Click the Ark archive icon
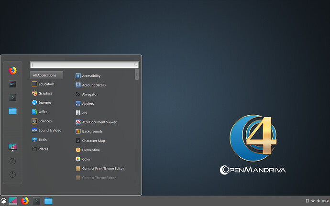The height and width of the screenshot is (206, 330). [78, 113]
